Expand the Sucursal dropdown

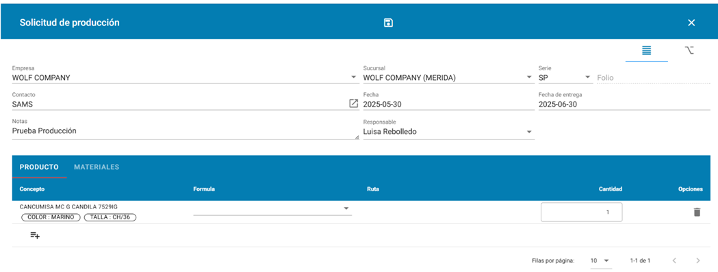pos(529,77)
